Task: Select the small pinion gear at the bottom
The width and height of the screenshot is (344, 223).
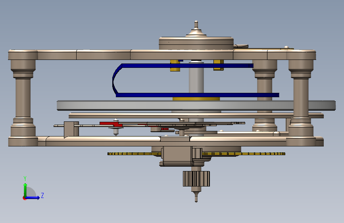Action: (196, 179)
